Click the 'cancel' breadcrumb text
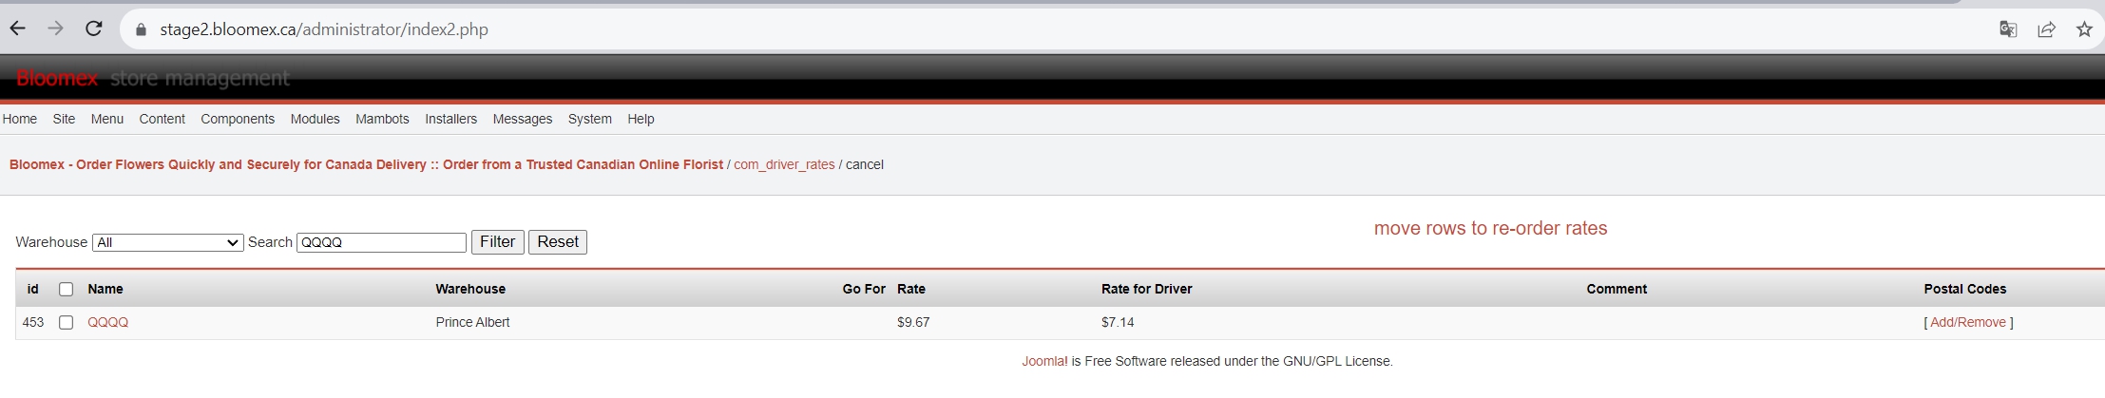Screen dimensions: 2105x398 [865, 164]
